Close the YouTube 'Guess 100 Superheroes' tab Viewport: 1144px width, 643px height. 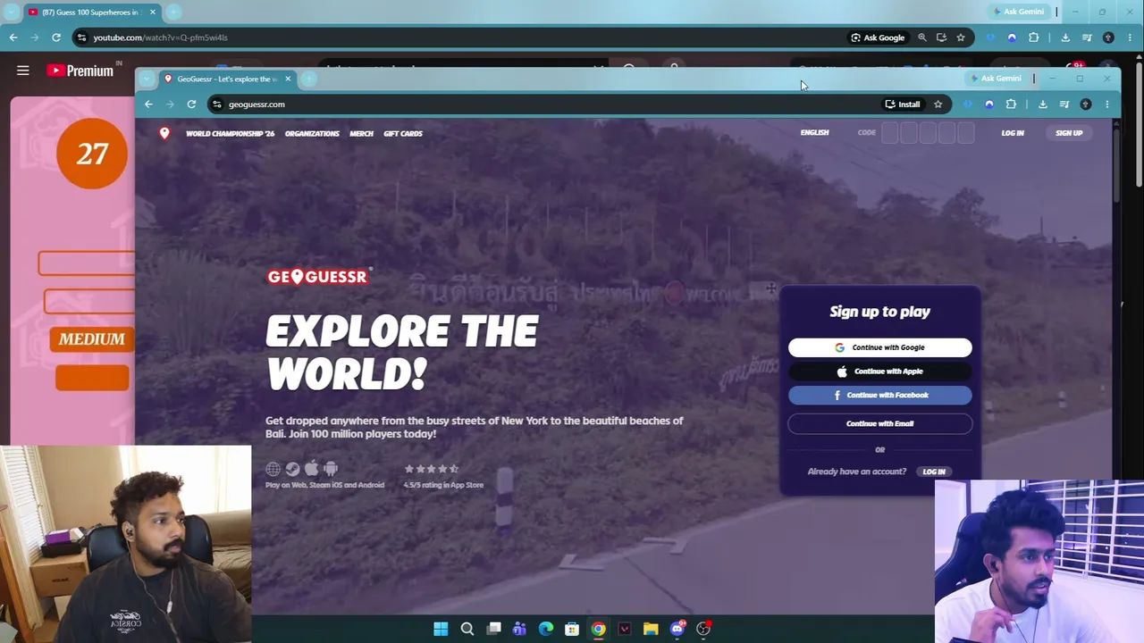click(x=152, y=13)
